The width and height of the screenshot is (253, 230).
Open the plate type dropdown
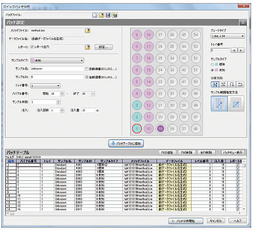click(228, 36)
